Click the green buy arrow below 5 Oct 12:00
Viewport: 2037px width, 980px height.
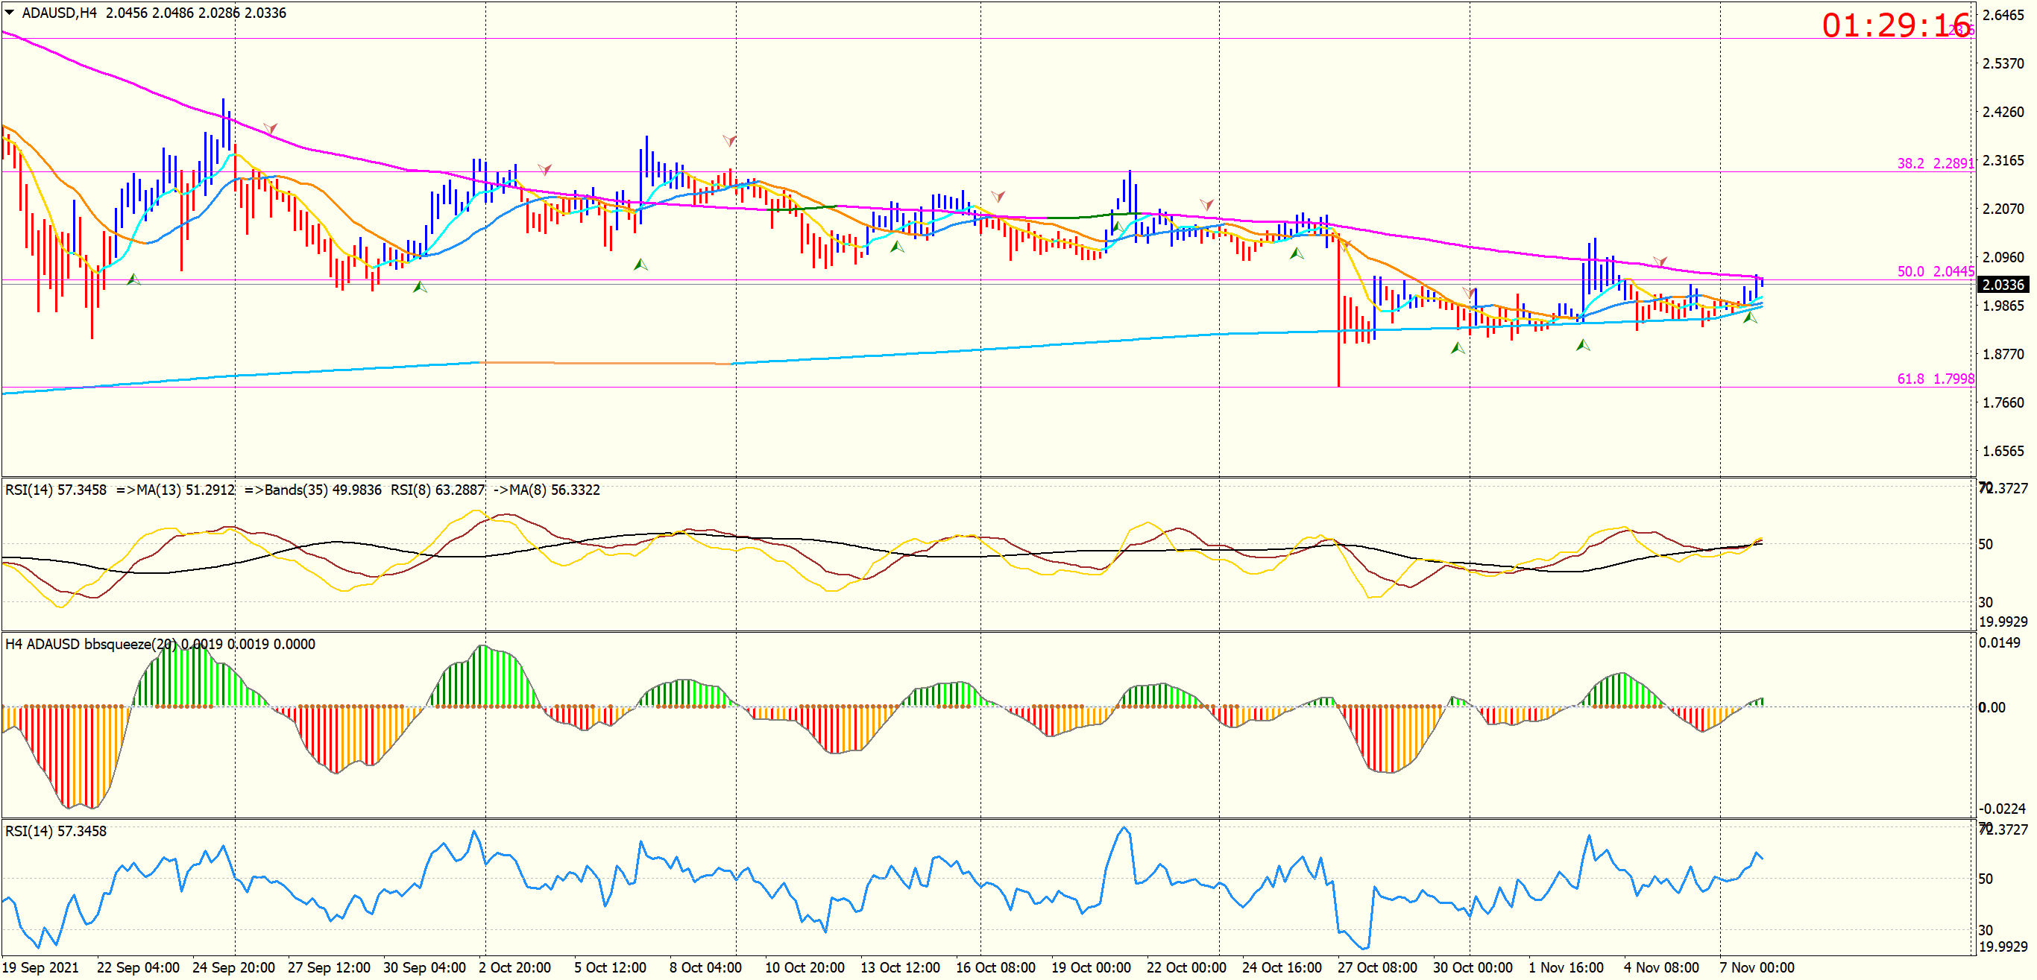coord(640,265)
